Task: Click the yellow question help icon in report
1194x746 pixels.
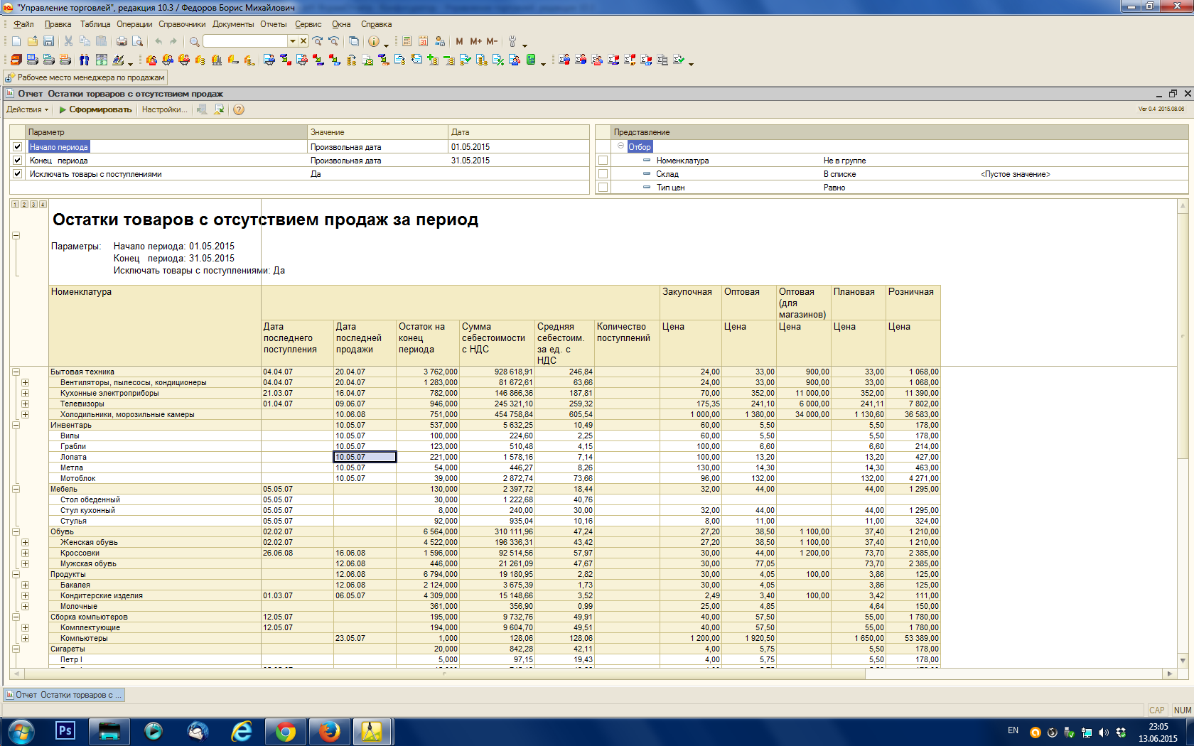Action: click(239, 109)
